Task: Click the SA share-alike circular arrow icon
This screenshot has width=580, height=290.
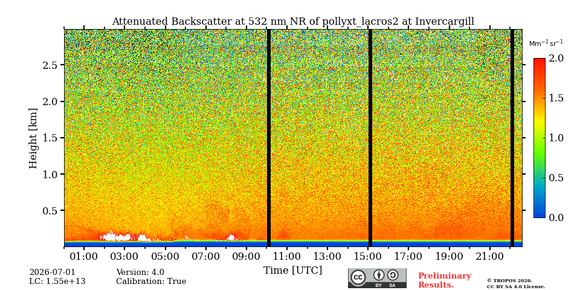Action: point(392,275)
